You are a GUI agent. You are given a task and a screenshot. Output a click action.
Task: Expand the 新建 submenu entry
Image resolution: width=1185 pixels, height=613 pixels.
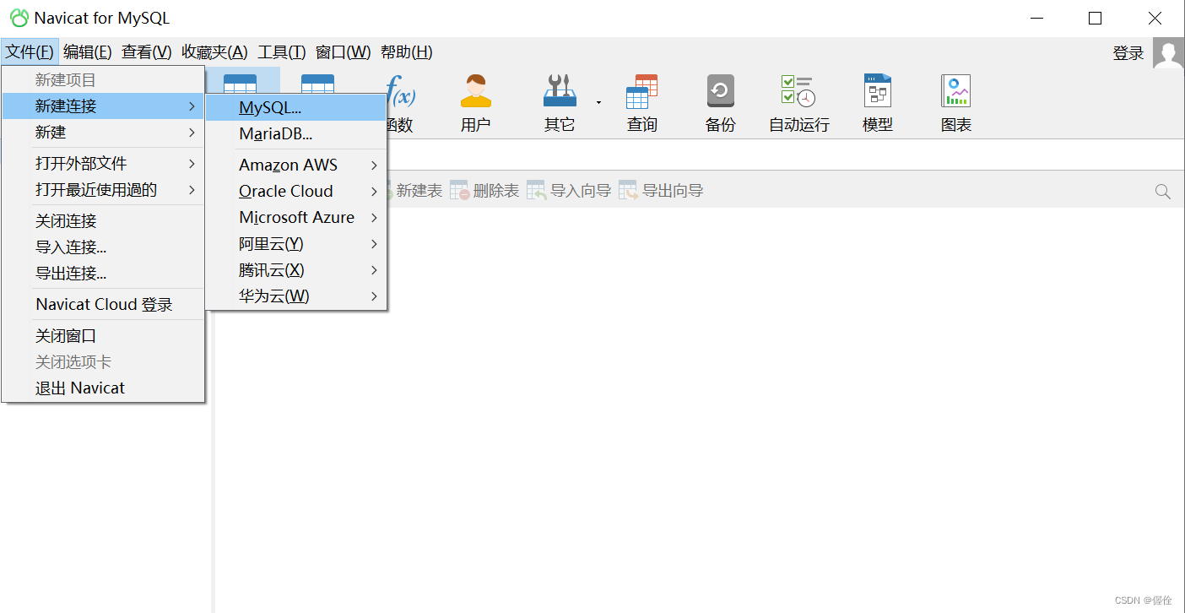click(103, 133)
